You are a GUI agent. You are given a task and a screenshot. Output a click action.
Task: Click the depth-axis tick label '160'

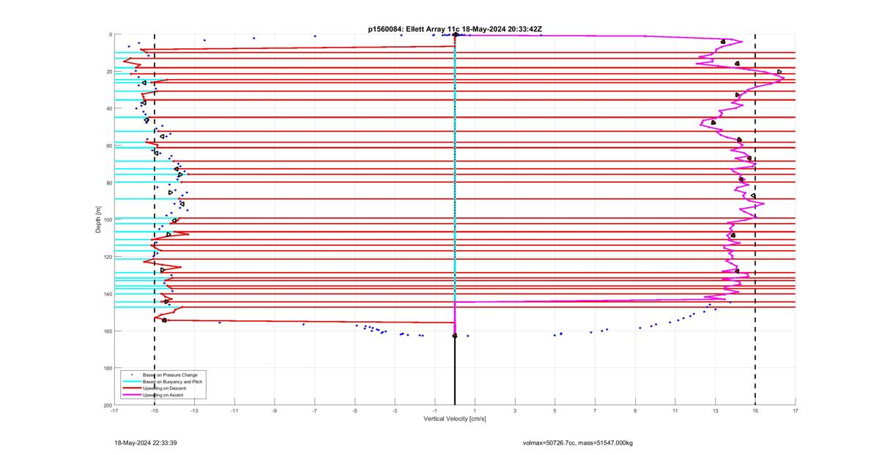click(x=107, y=331)
